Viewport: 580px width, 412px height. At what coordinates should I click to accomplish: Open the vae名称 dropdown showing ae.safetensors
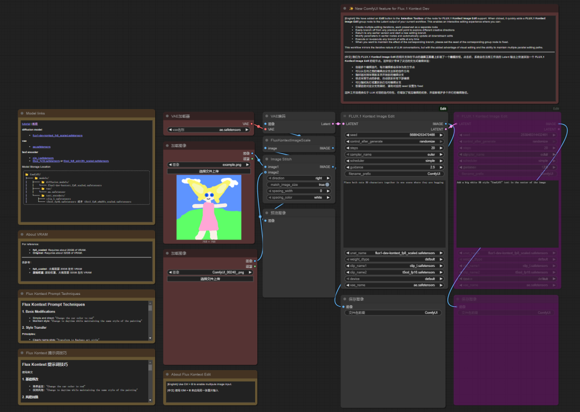pos(209,130)
